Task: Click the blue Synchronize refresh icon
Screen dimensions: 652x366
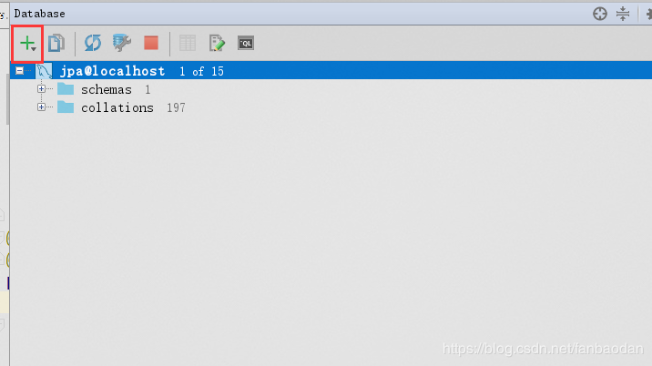Action: (x=92, y=43)
